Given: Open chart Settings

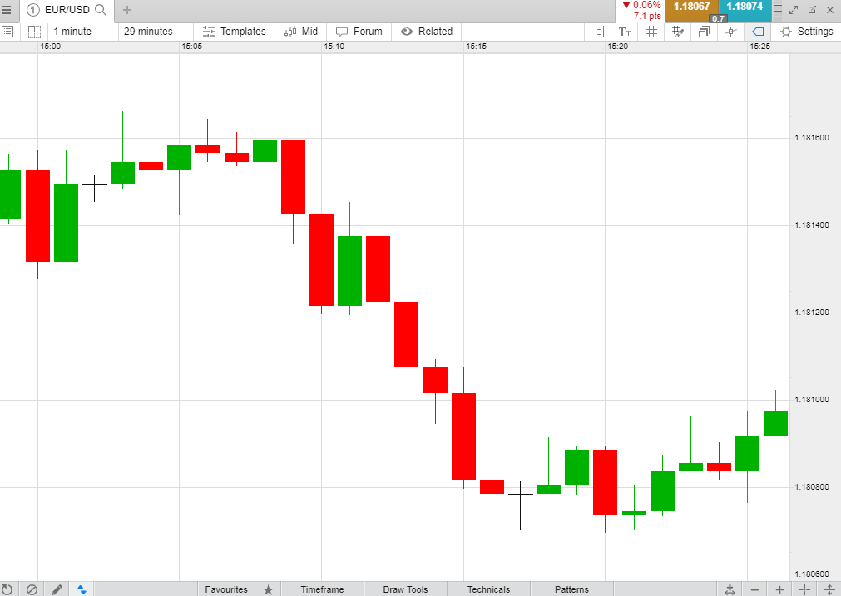Looking at the screenshot, I should (806, 32).
